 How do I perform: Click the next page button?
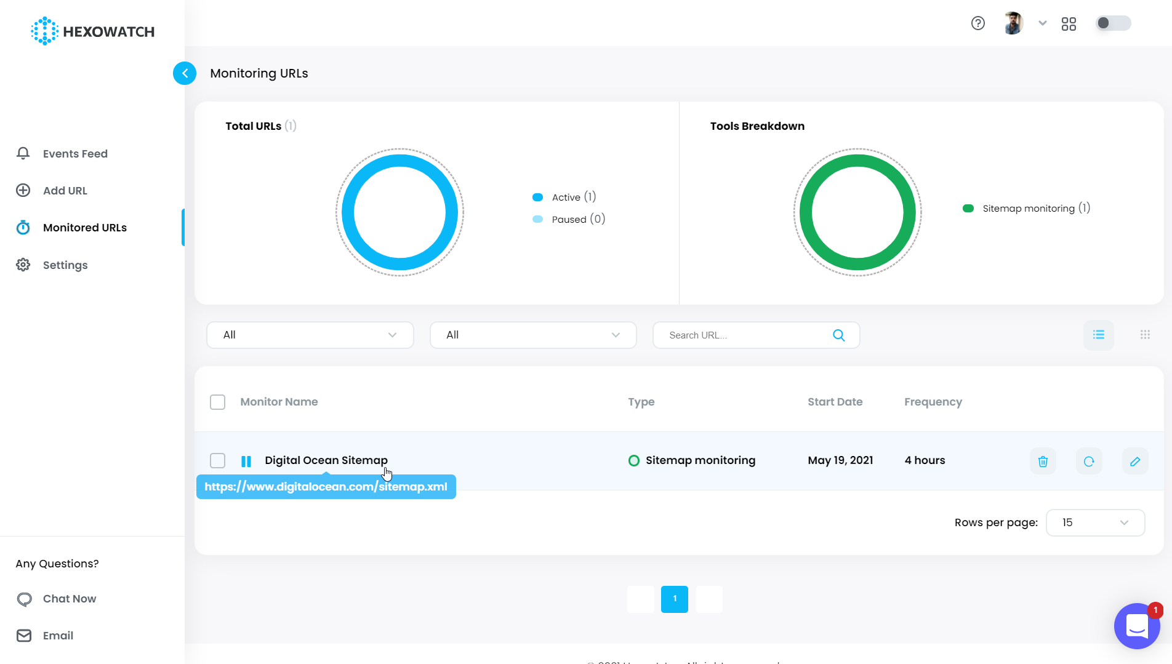(709, 599)
